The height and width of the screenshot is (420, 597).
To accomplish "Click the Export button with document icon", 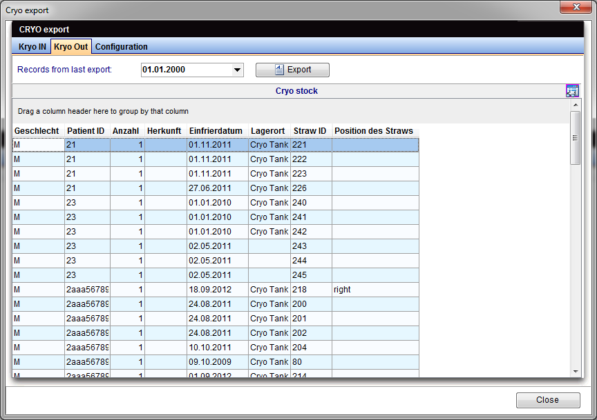I will click(292, 70).
